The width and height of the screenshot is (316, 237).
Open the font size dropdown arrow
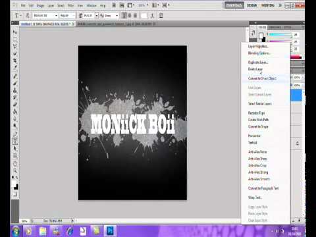tap(97, 16)
